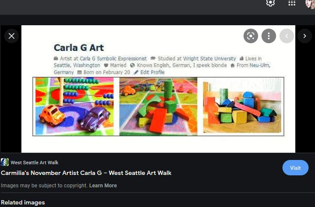Click the West Seattle Art Walk favicon
Viewport: 315px width, 207px height.
tap(5, 162)
